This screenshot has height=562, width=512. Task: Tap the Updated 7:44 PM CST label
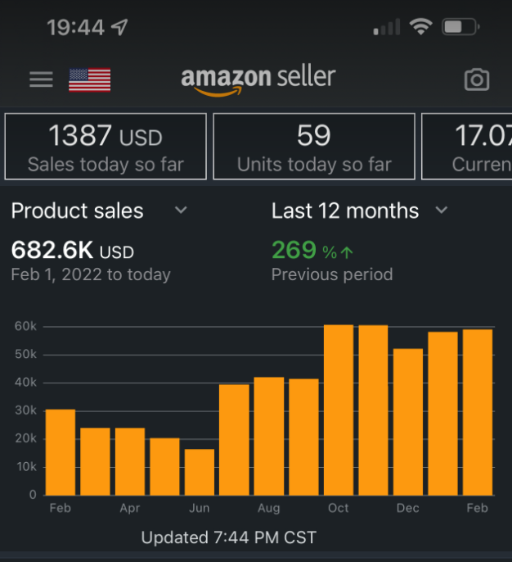pos(228,538)
